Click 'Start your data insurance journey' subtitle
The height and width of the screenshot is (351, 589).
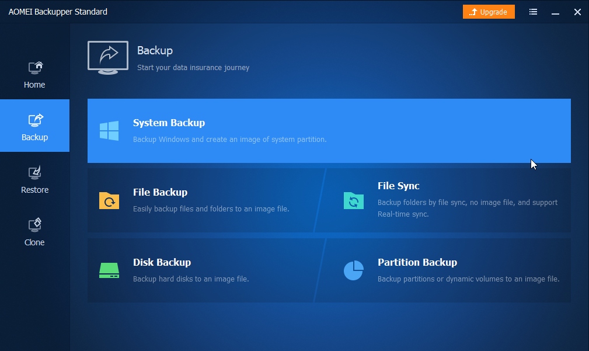pos(193,68)
